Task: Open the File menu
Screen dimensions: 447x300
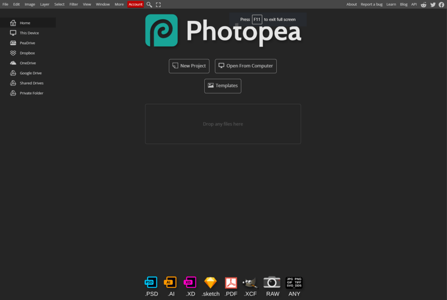Action: click(5, 4)
